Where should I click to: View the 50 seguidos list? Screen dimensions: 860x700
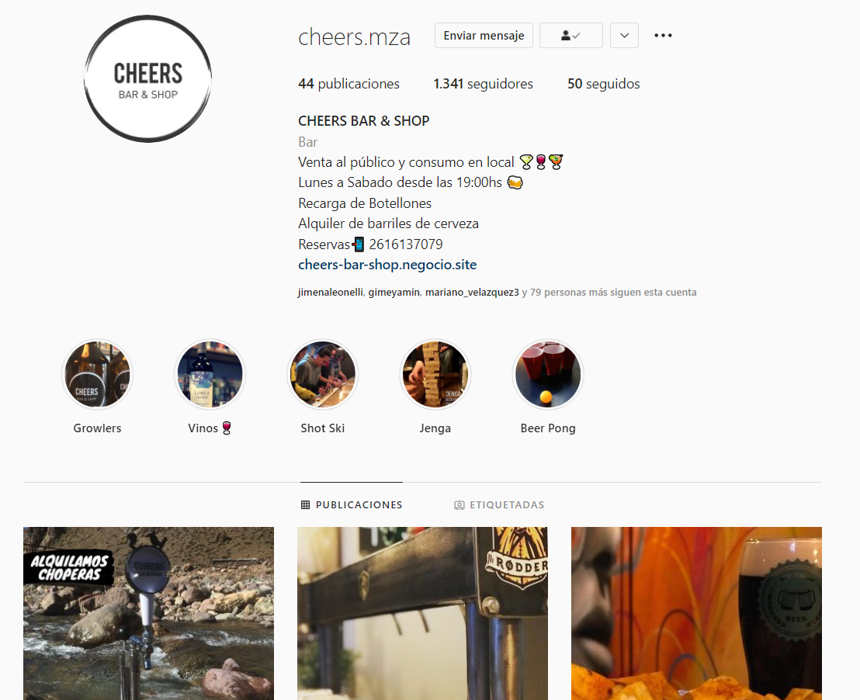(603, 84)
